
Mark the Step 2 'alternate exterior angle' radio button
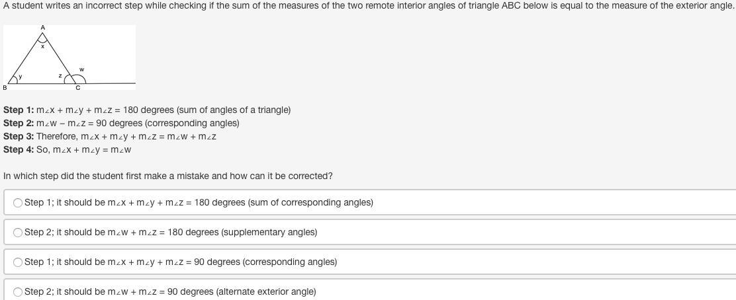(19, 292)
